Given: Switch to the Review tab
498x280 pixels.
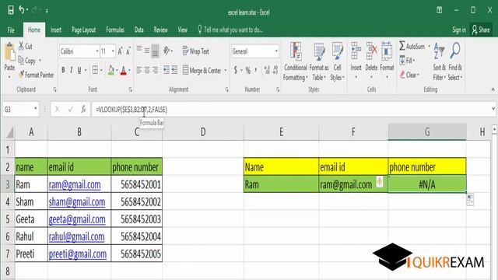Looking at the screenshot, I should point(160,30).
